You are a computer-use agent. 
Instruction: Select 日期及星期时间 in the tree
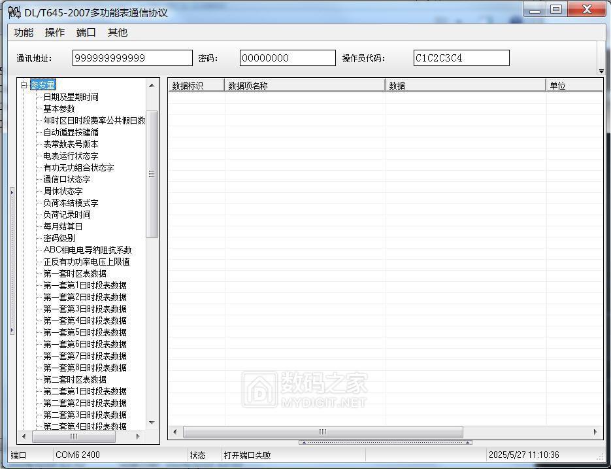point(71,97)
